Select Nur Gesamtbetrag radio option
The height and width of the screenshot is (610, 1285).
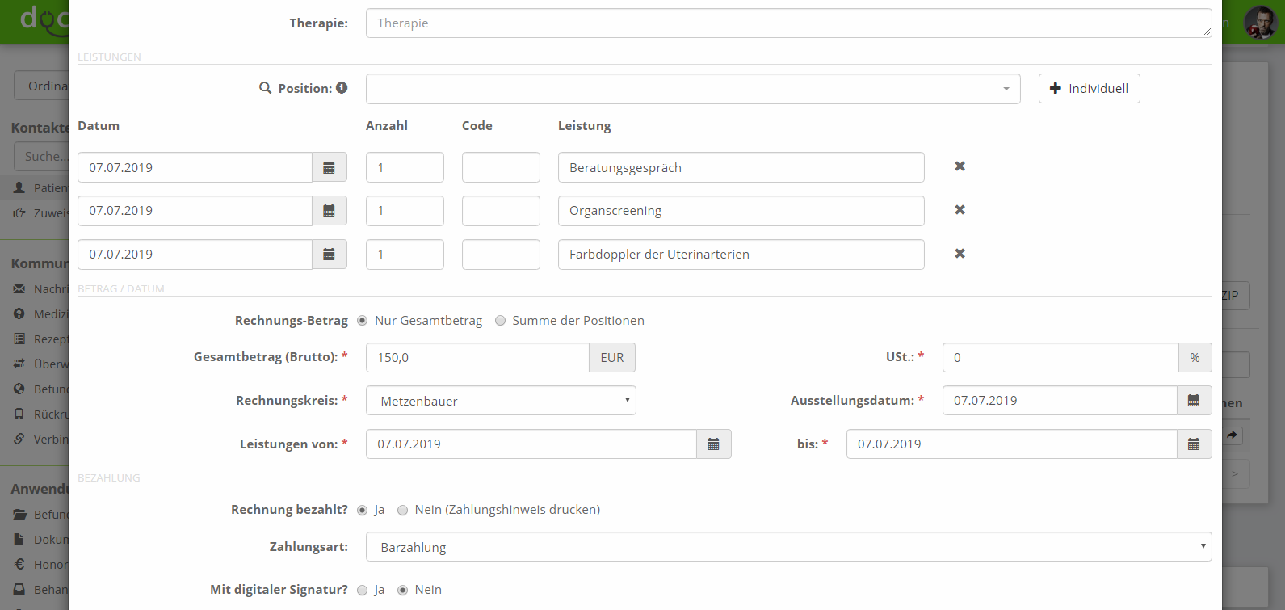pyautogui.click(x=362, y=321)
